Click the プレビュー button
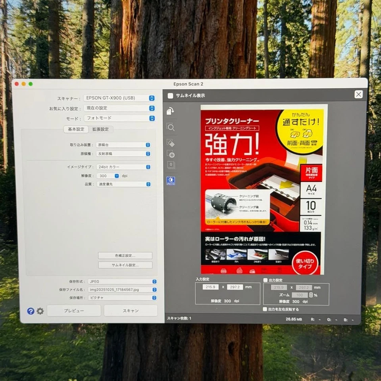Image resolution: width=381 pixels, height=381 pixels. tap(74, 311)
